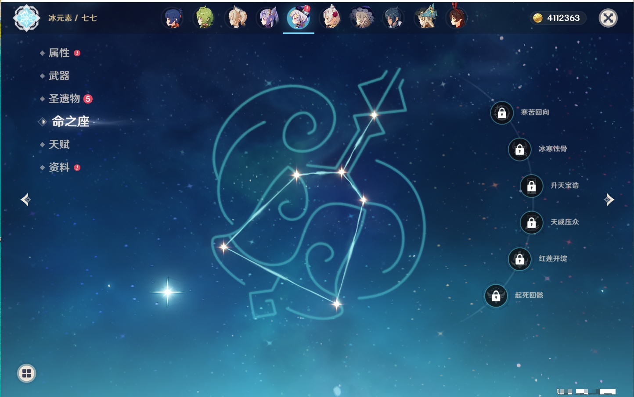Viewport: 634px width, 397px height.
Task: Click the red badge showing 5 on 圣遗物
Action: tap(88, 99)
